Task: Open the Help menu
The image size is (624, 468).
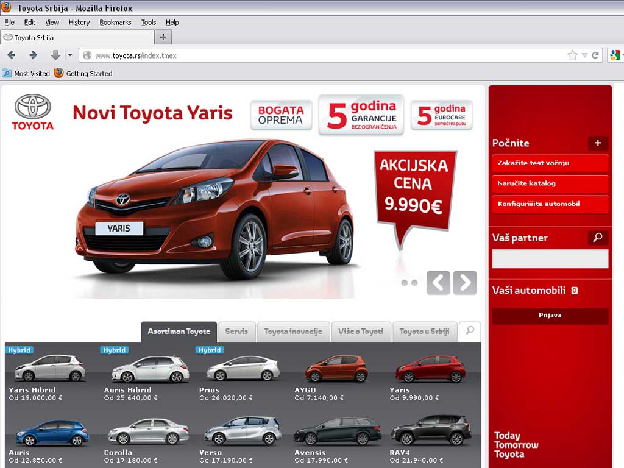Action: pos(172,23)
